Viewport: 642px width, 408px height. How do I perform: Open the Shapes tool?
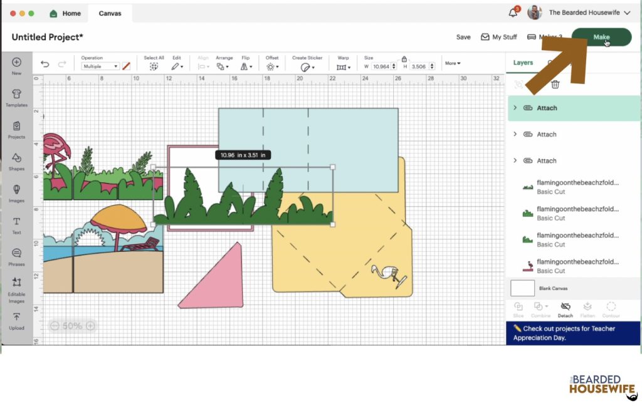click(16, 162)
